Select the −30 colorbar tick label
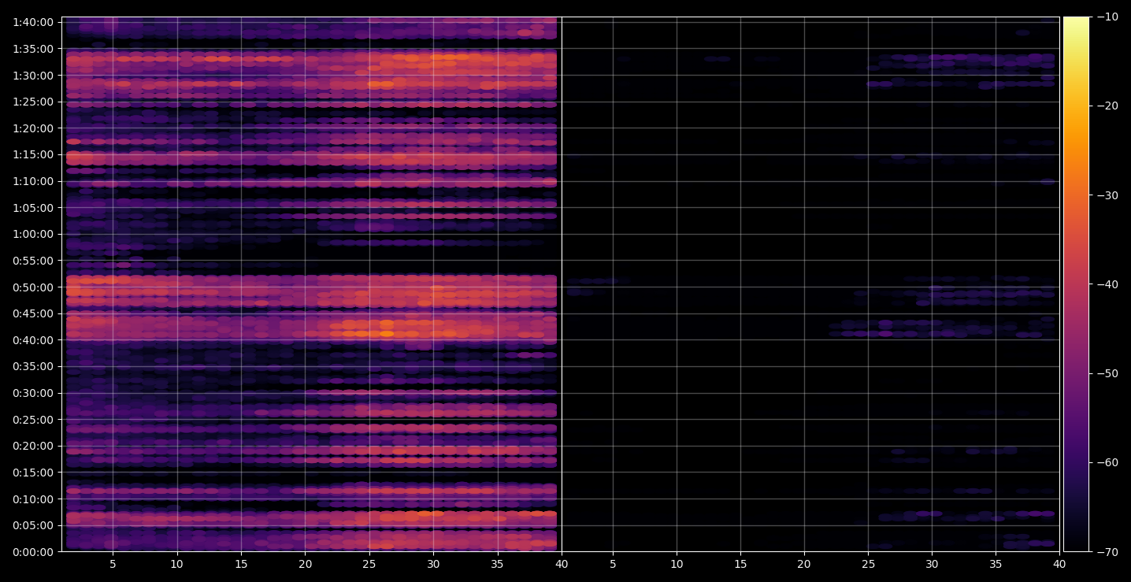 [x=1107, y=195]
